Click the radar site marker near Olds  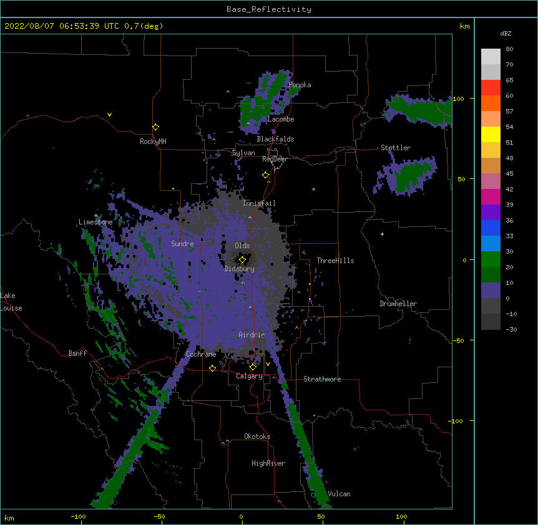coord(242,260)
